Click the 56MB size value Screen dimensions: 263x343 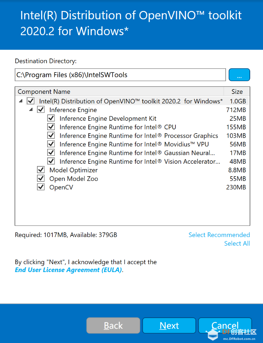238,144
